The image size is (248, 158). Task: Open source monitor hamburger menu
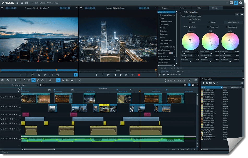(x=81, y=8)
